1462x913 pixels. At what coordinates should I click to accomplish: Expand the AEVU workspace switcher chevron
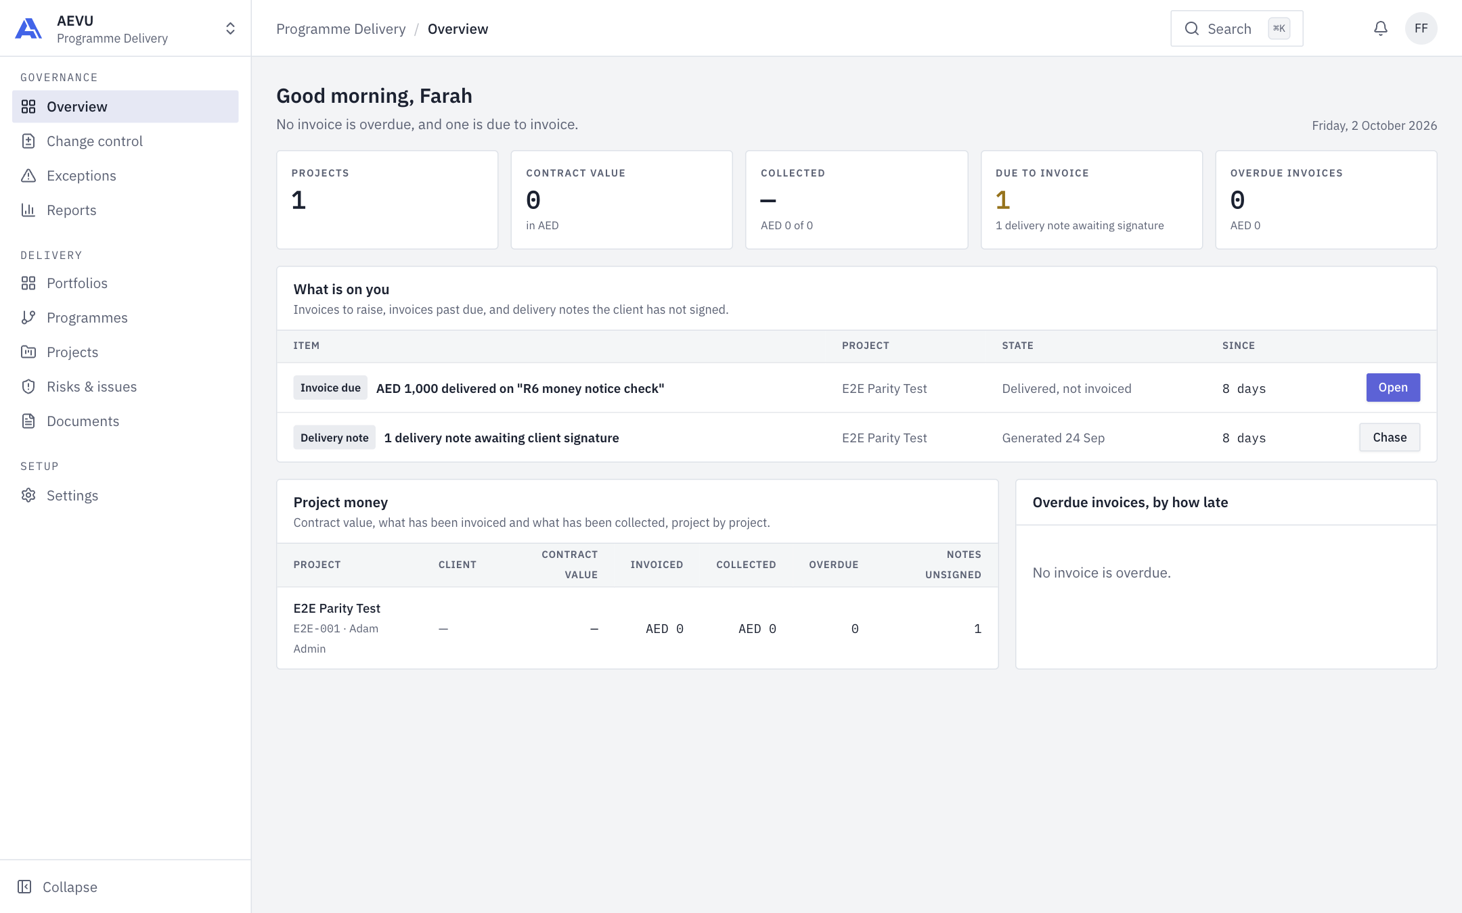(230, 28)
